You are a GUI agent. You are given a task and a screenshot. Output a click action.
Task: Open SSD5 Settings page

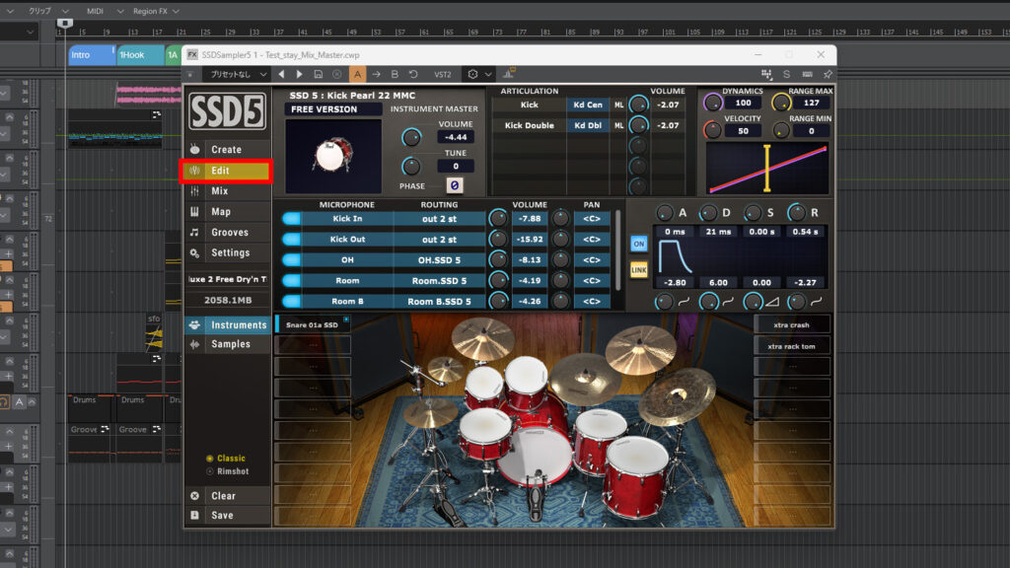[230, 253]
